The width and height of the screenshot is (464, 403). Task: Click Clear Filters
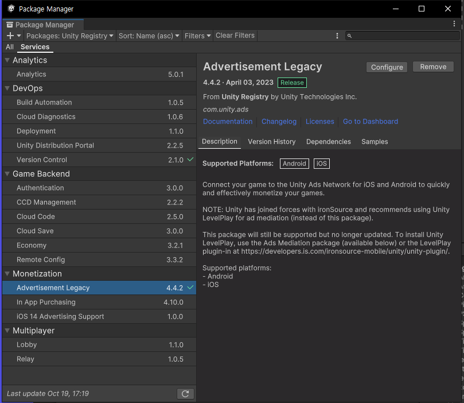pyautogui.click(x=235, y=36)
